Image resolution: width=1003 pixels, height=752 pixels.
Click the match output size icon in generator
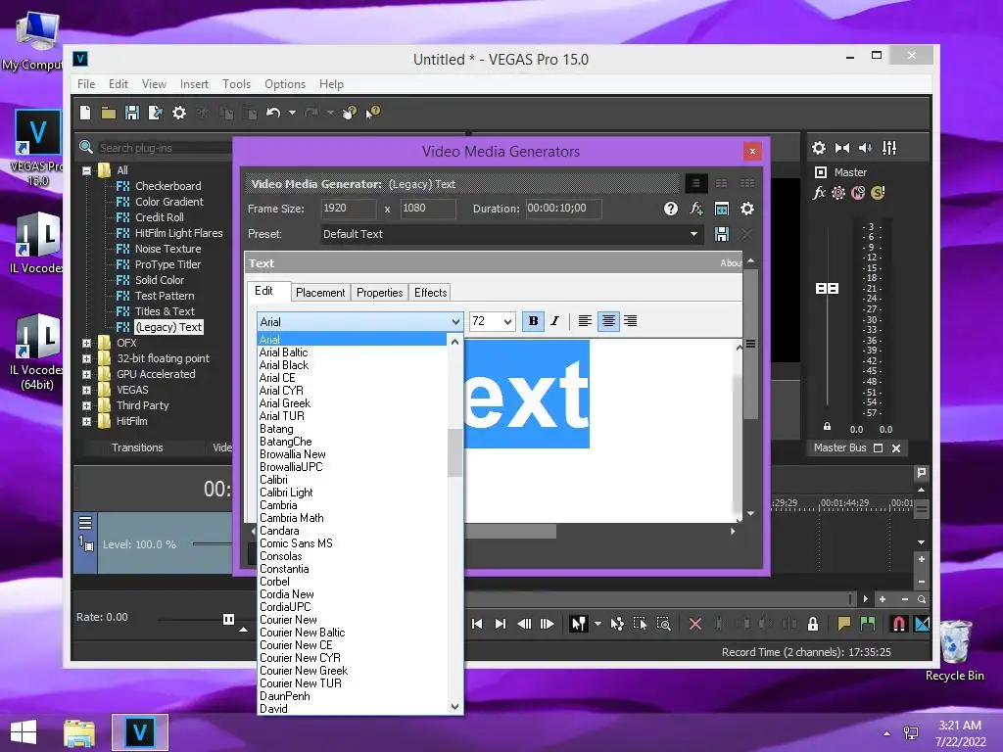[722, 209]
